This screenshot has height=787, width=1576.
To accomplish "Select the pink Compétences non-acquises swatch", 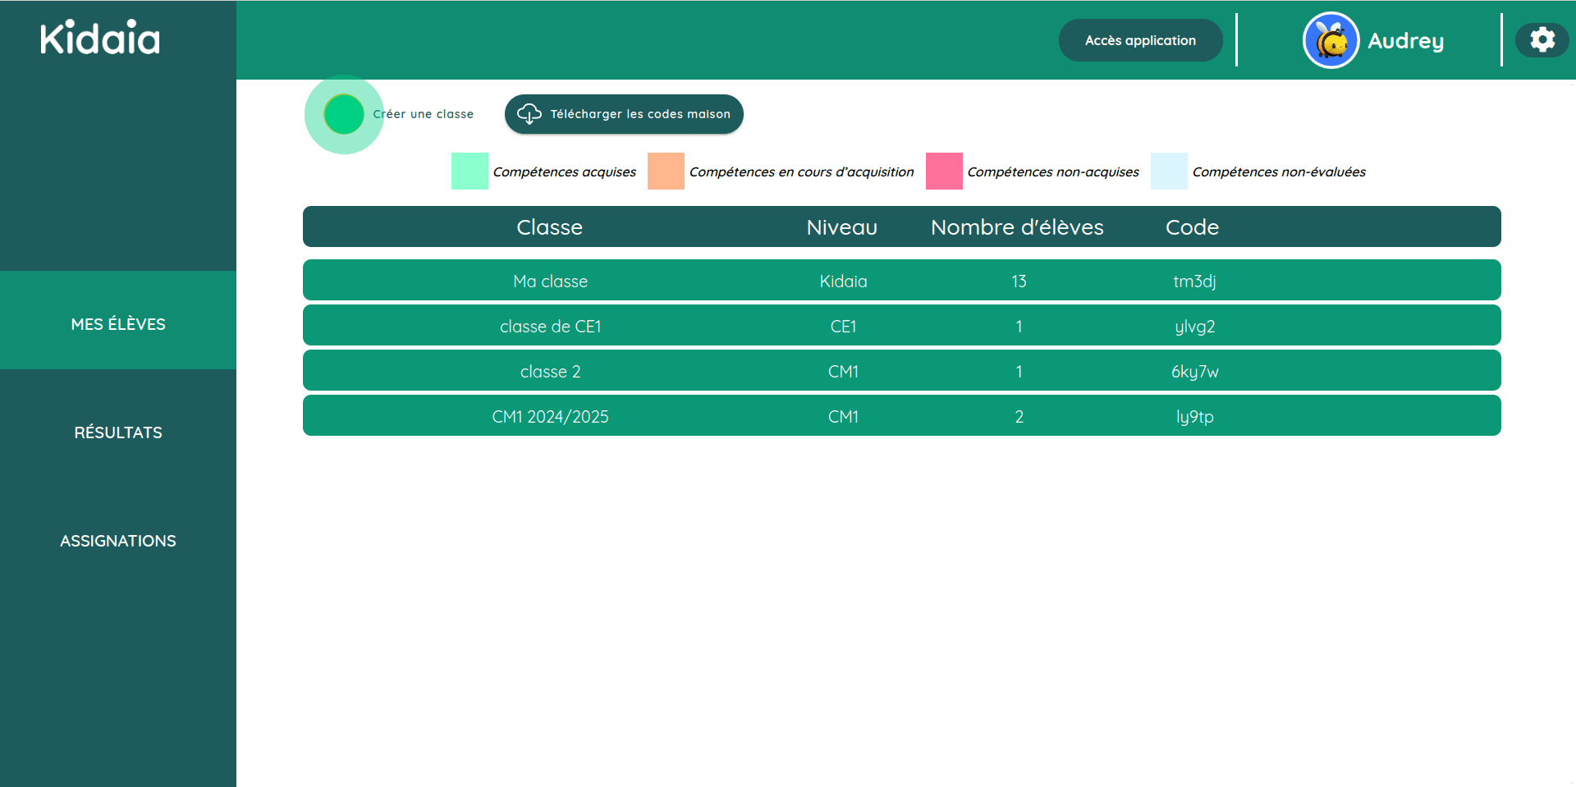I will (944, 172).
